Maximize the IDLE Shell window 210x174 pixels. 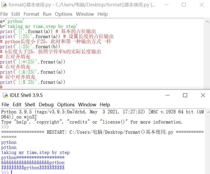point(185,95)
